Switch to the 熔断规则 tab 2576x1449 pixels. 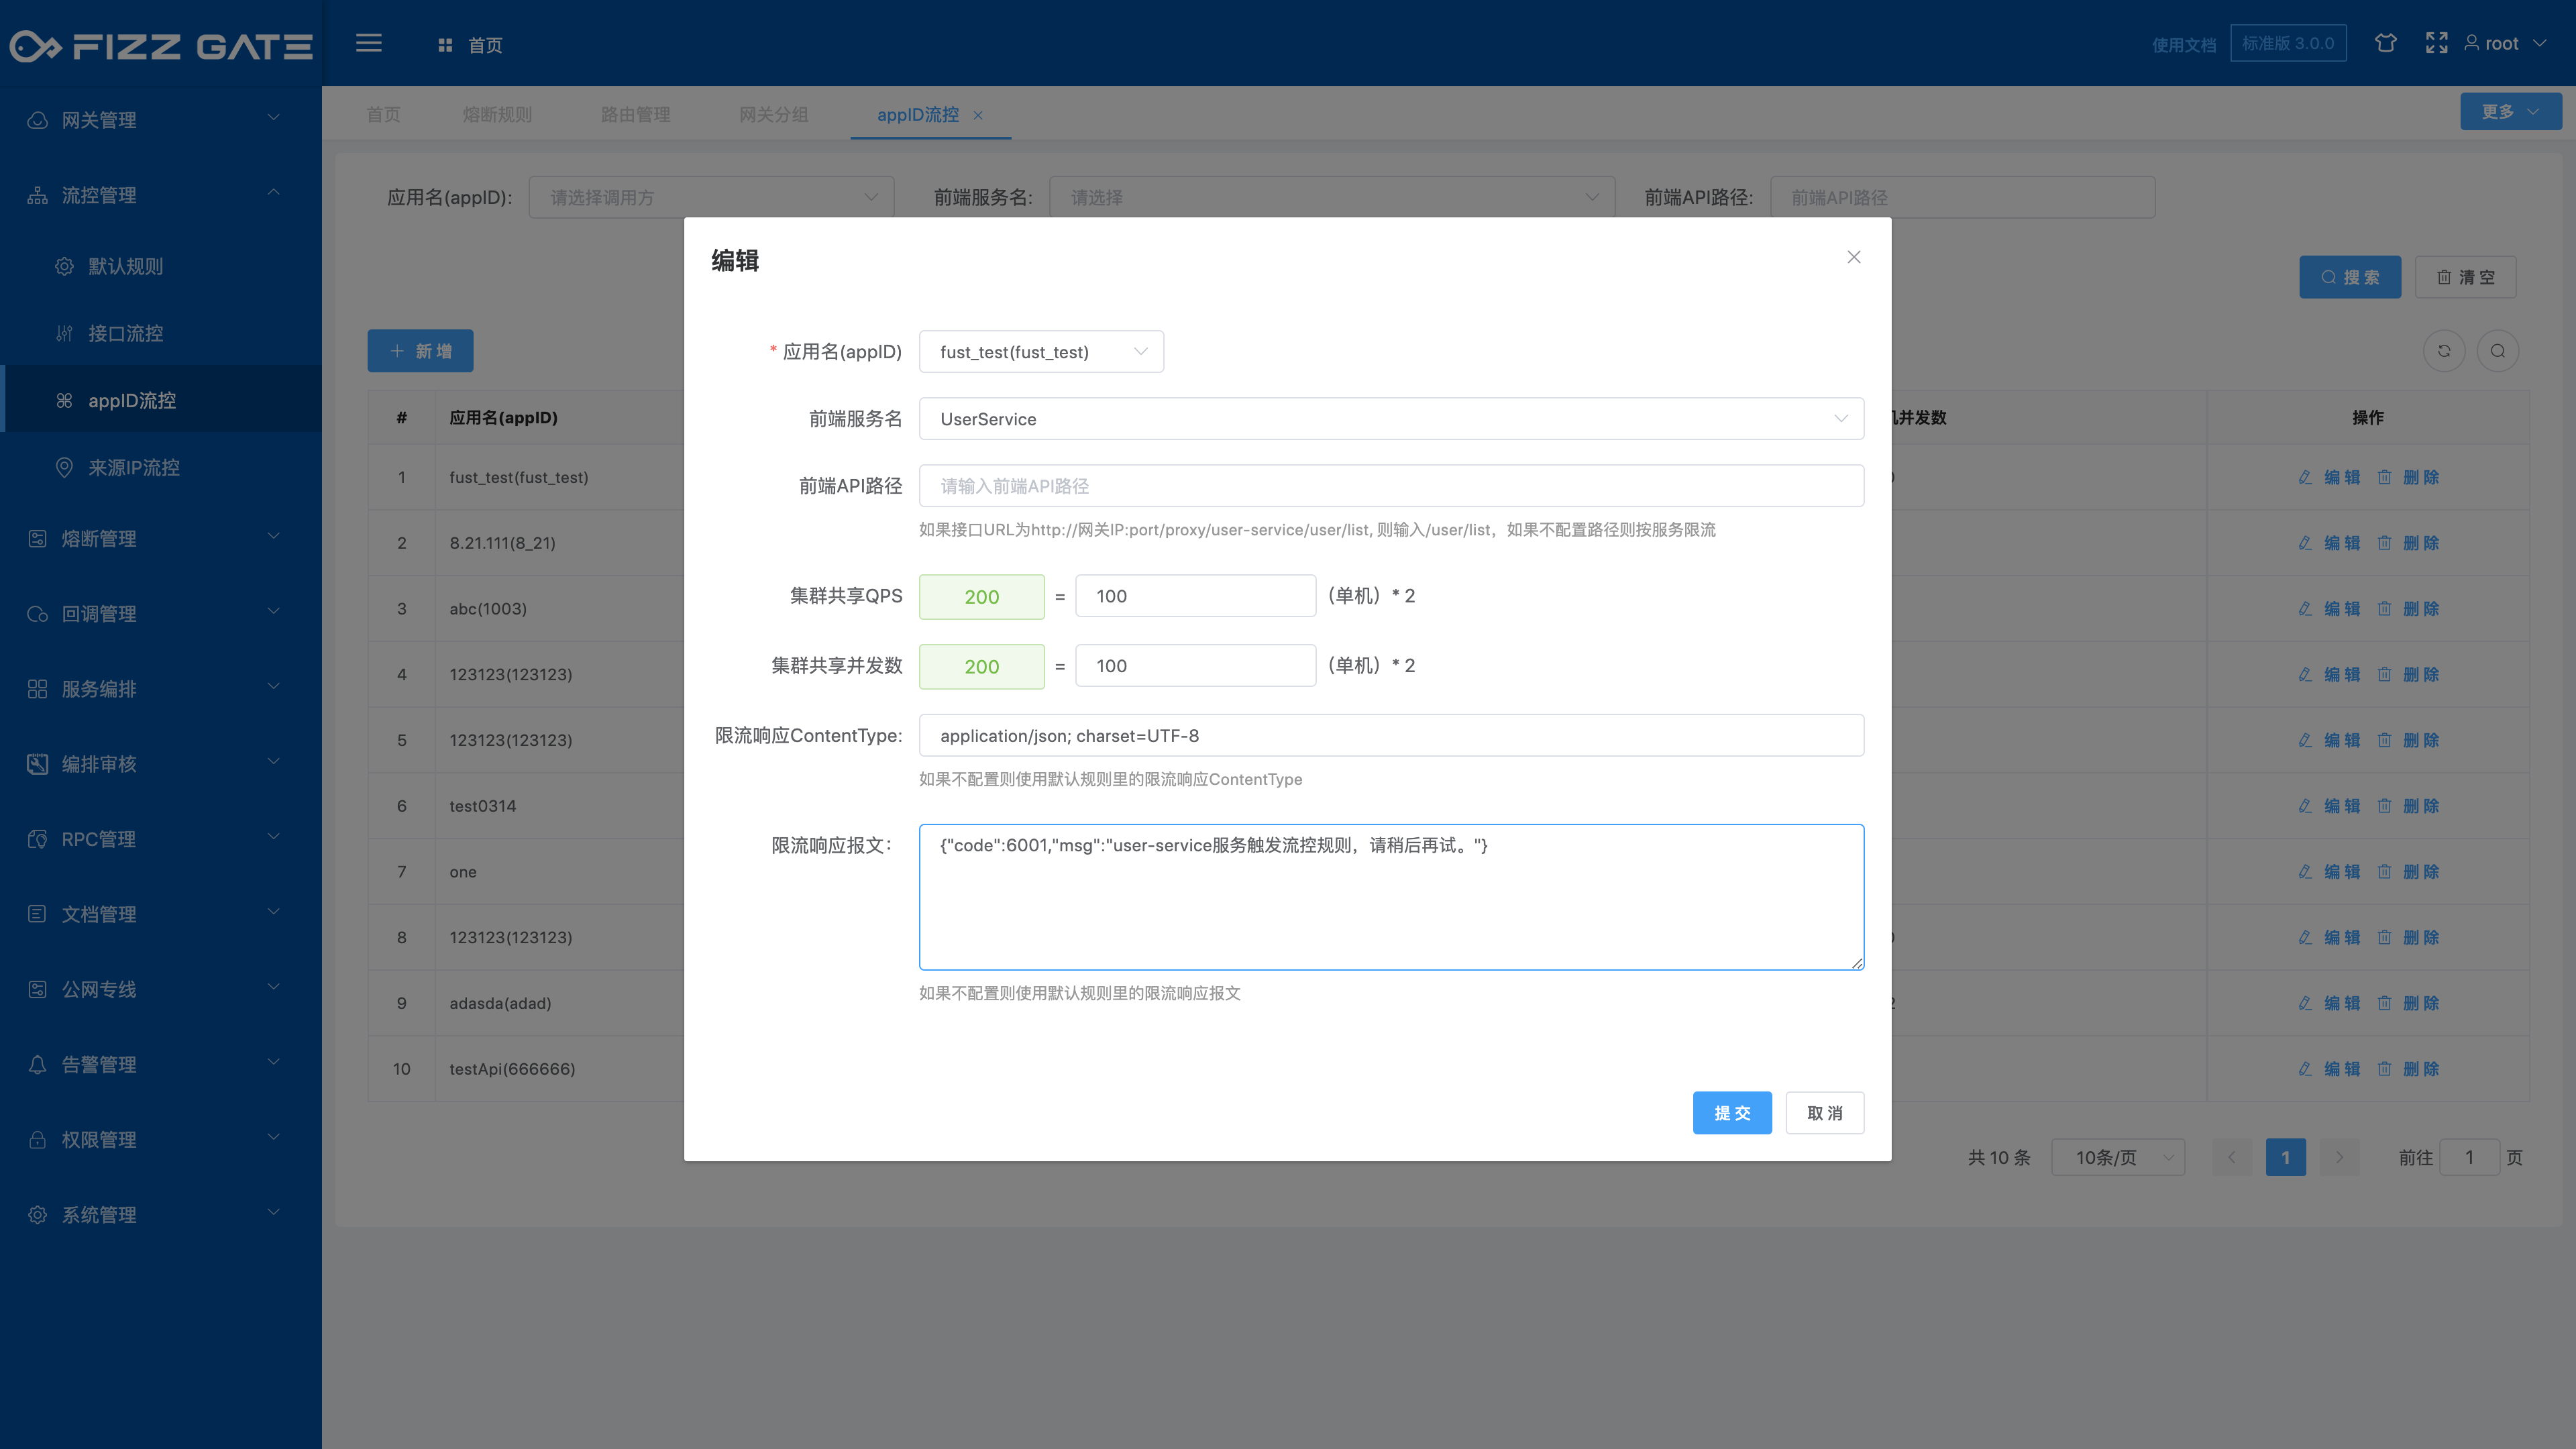497,114
